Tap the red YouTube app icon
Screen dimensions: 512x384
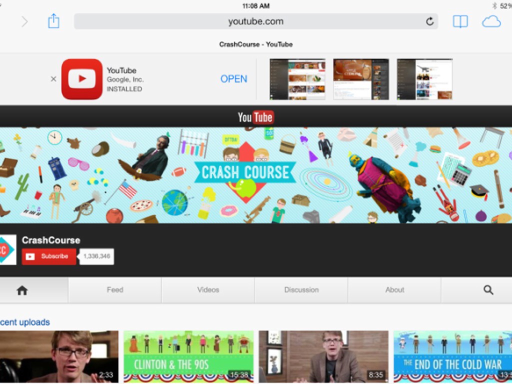coord(82,79)
